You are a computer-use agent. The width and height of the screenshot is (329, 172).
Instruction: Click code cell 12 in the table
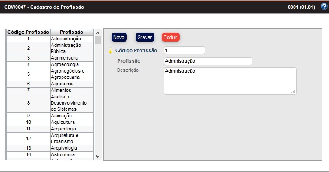coord(28,138)
